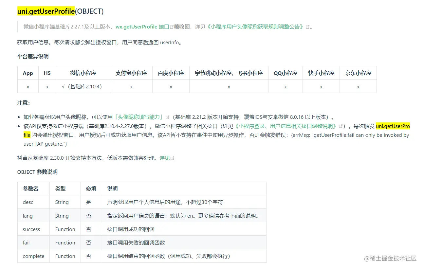The image size is (424, 269).
Task: Select the 字节跳动小程序、飞书小程序 column header
Action: click(229, 73)
